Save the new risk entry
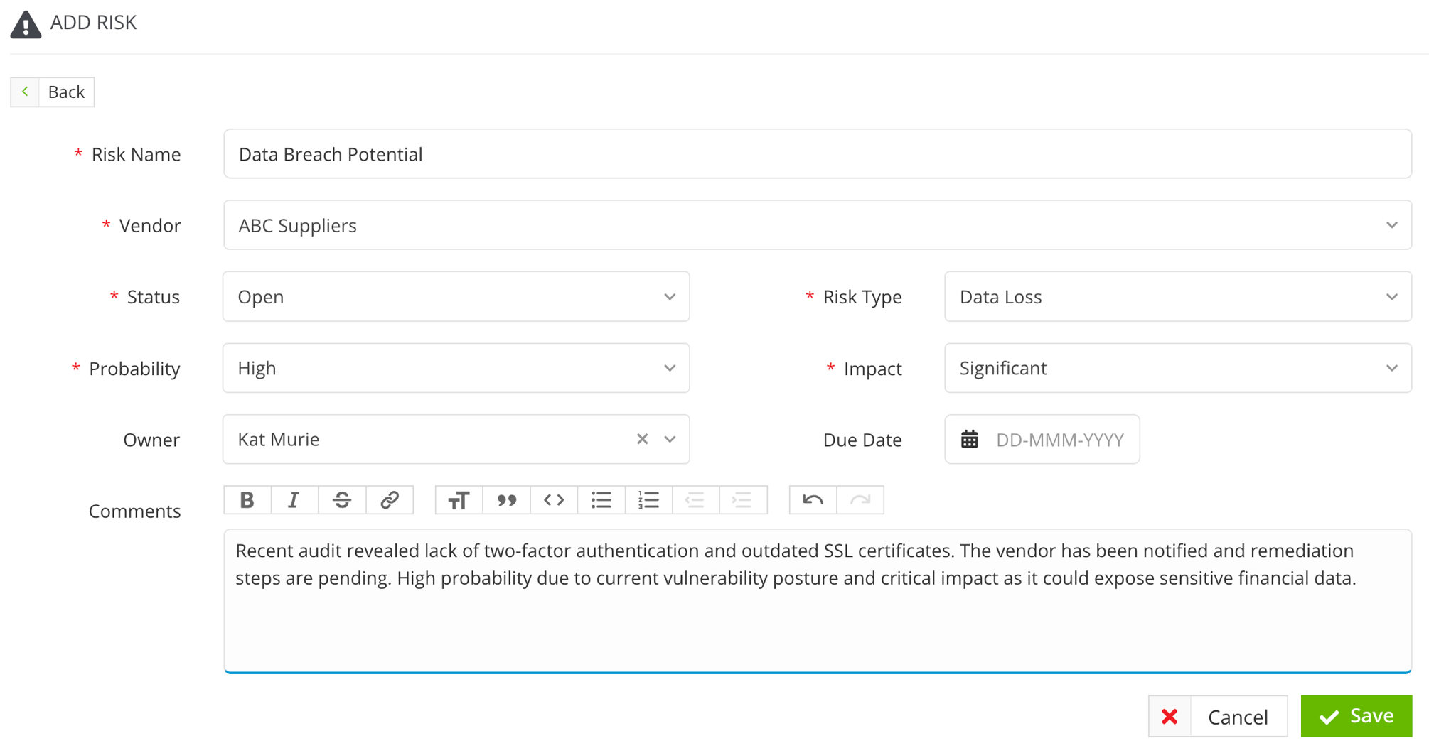 1356,715
